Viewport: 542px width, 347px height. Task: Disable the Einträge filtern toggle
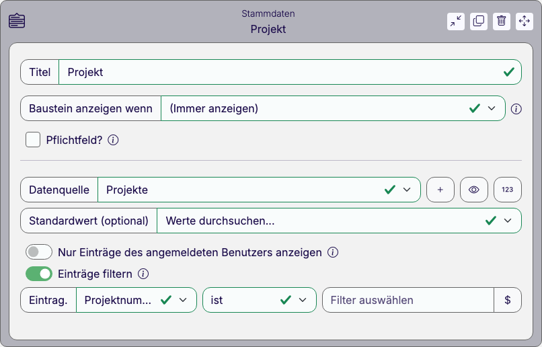(39, 274)
